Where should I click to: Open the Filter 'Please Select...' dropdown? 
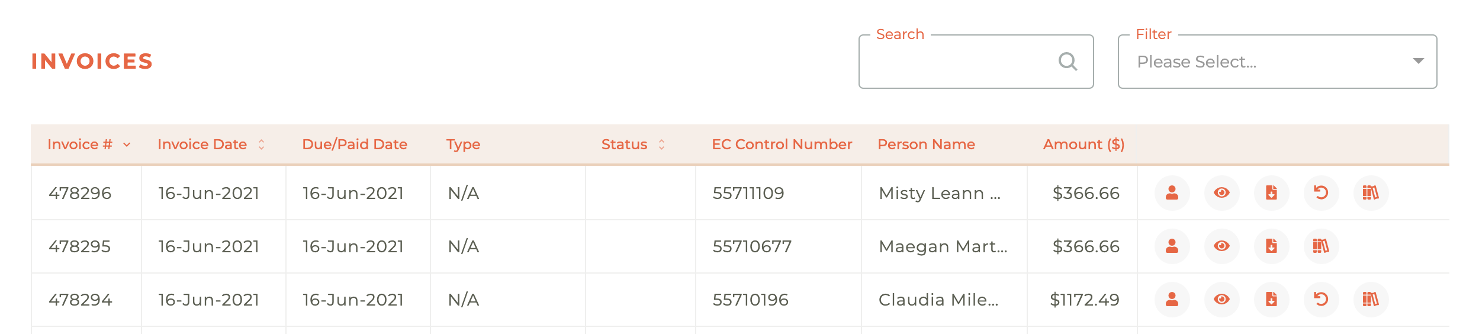click(1277, 62)
